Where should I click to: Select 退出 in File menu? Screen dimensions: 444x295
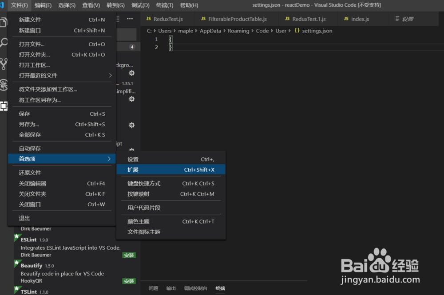coord(62,218)
